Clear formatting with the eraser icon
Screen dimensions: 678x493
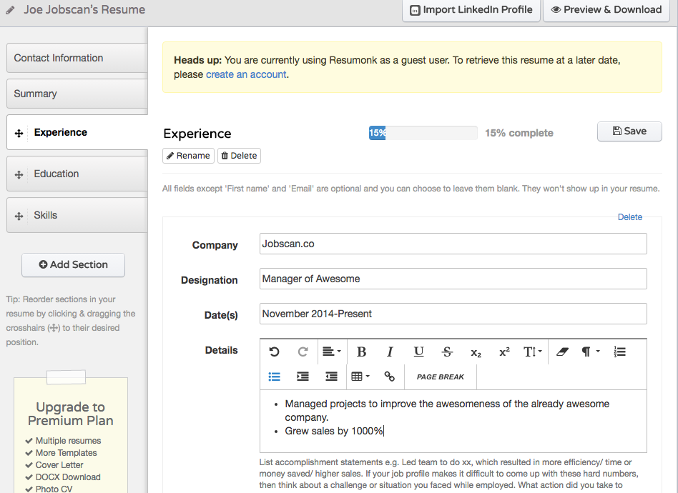coord(562,352)
